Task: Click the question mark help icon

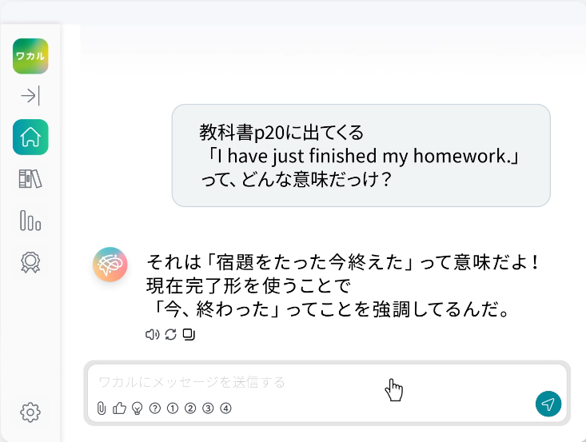Action: 155,408
